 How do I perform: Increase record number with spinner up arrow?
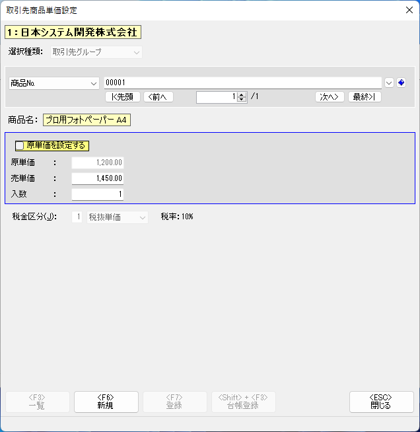242,94
